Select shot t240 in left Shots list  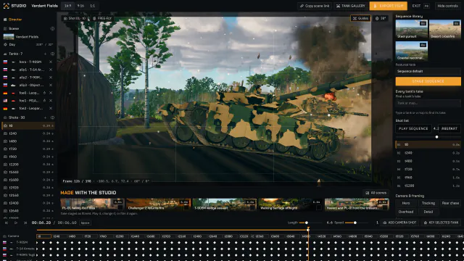(28, 133)
